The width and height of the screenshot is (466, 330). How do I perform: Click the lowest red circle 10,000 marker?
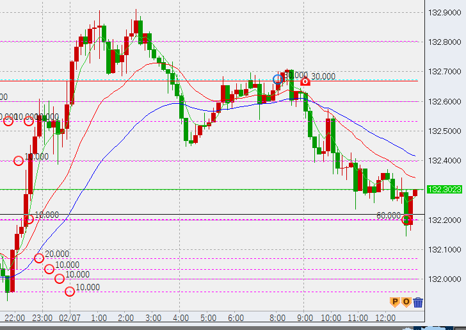(70, 292)
